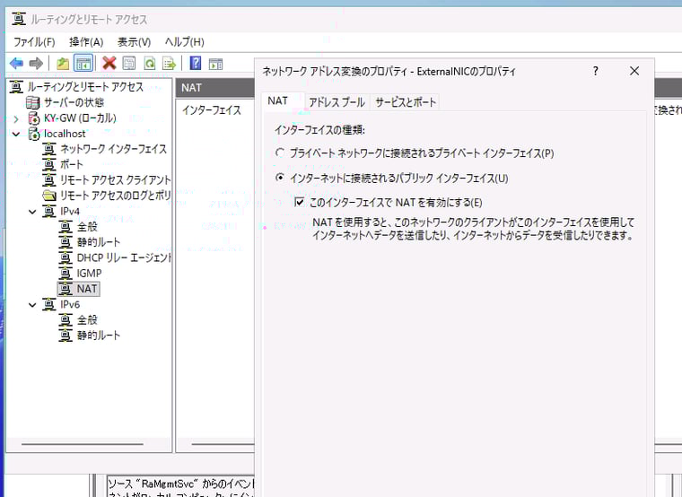This screenshot has width=682, height=497.
Task: Click the IPv4 node icon
Action: 49,212
